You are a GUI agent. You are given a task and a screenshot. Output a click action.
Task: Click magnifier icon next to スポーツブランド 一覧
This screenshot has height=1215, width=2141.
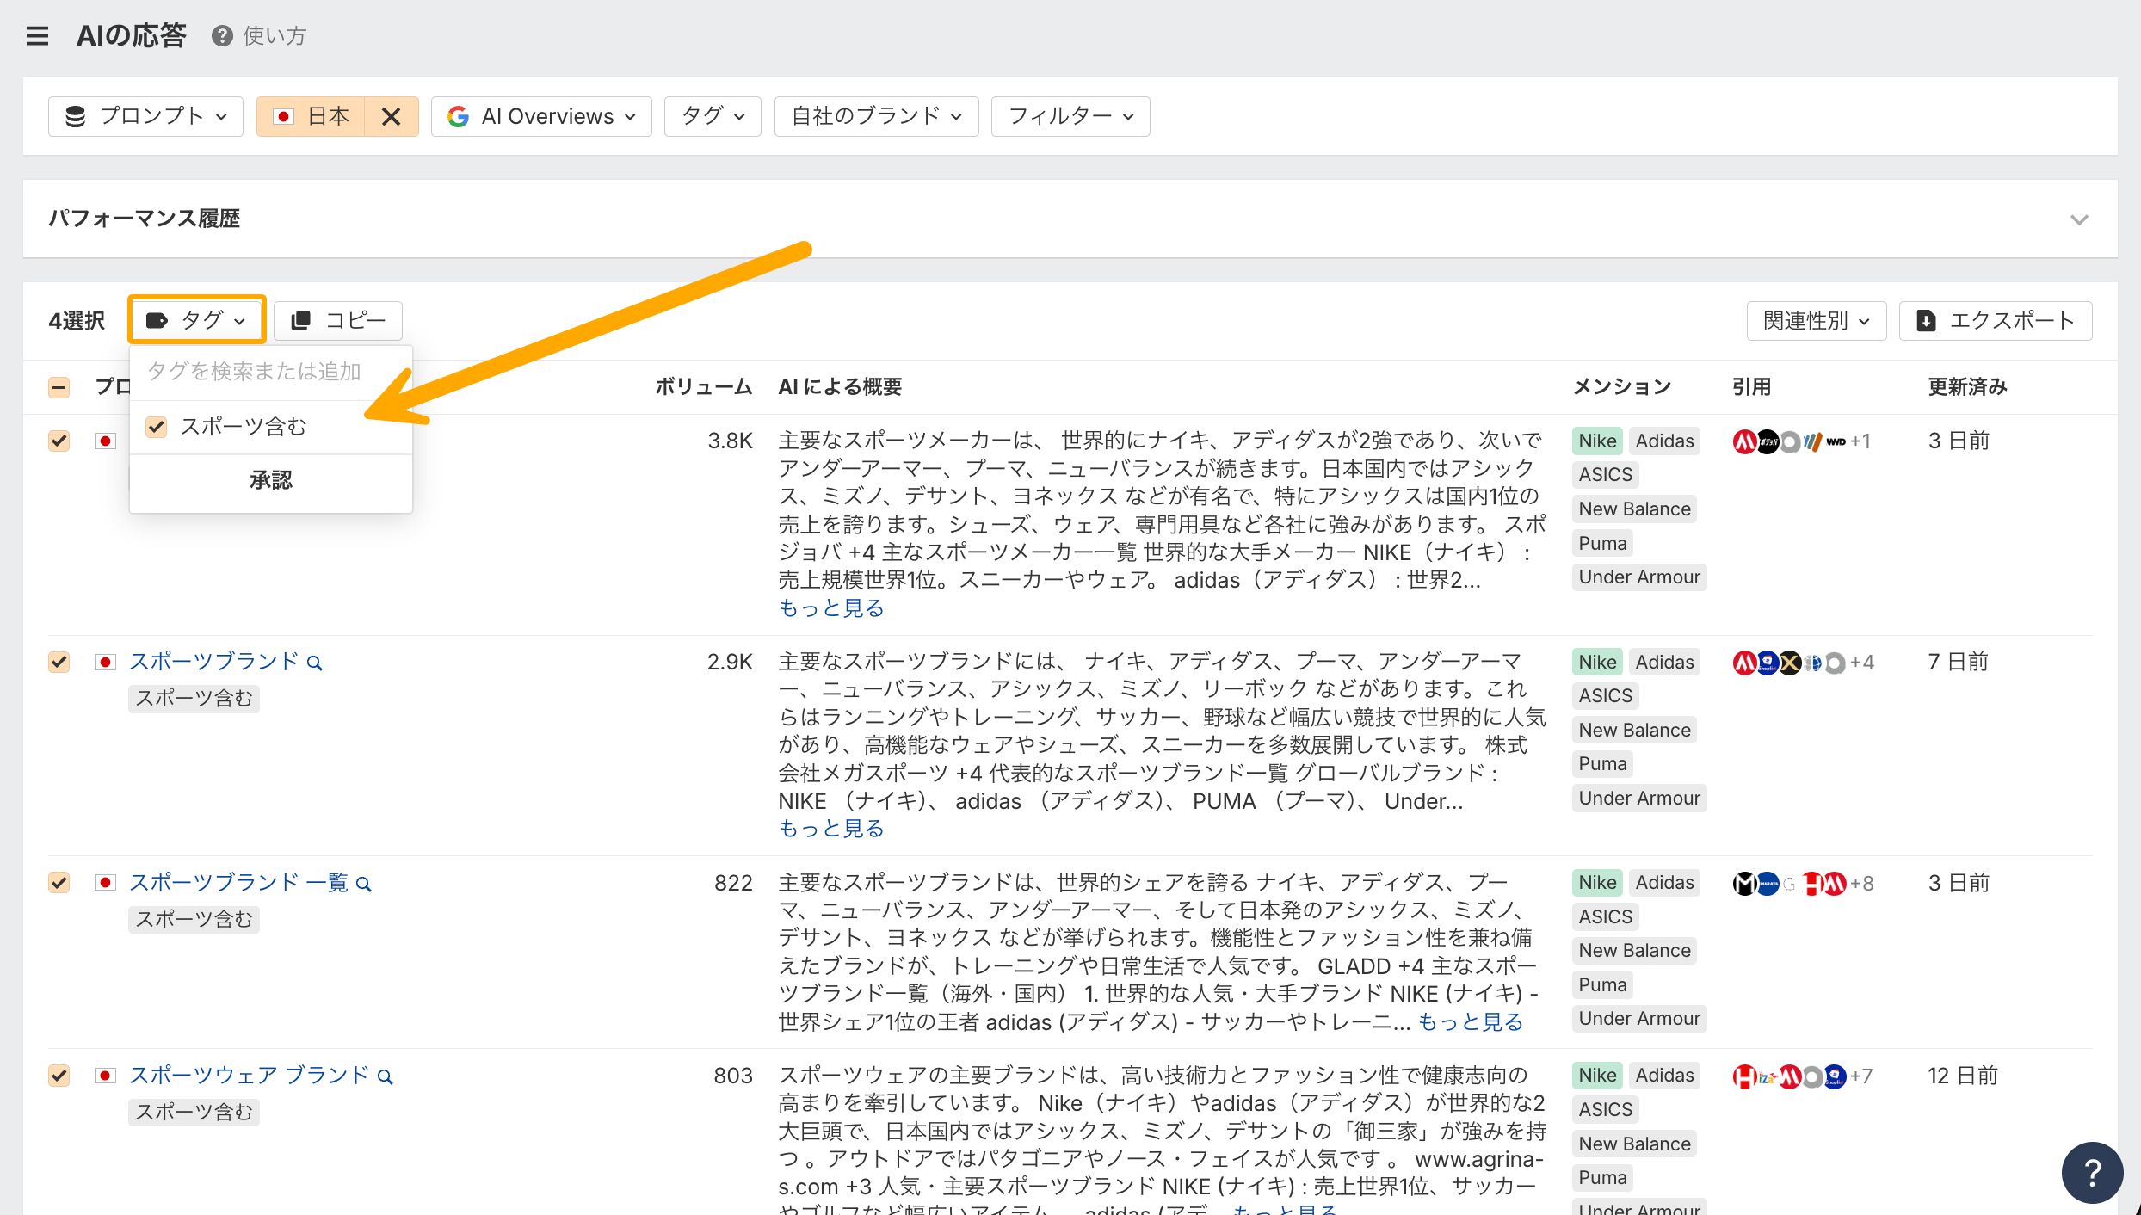click(x=364, y=884)
